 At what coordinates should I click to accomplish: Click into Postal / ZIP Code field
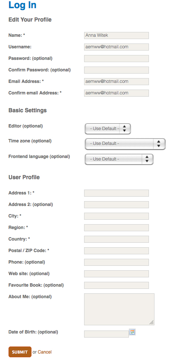(116, 251)
